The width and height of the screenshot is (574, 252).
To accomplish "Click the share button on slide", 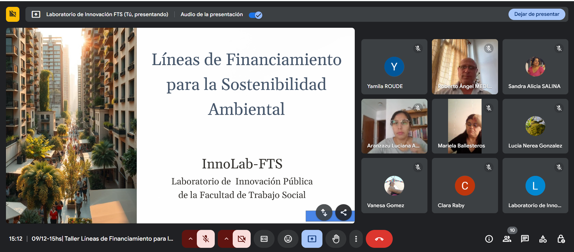I will click(344, 213).
